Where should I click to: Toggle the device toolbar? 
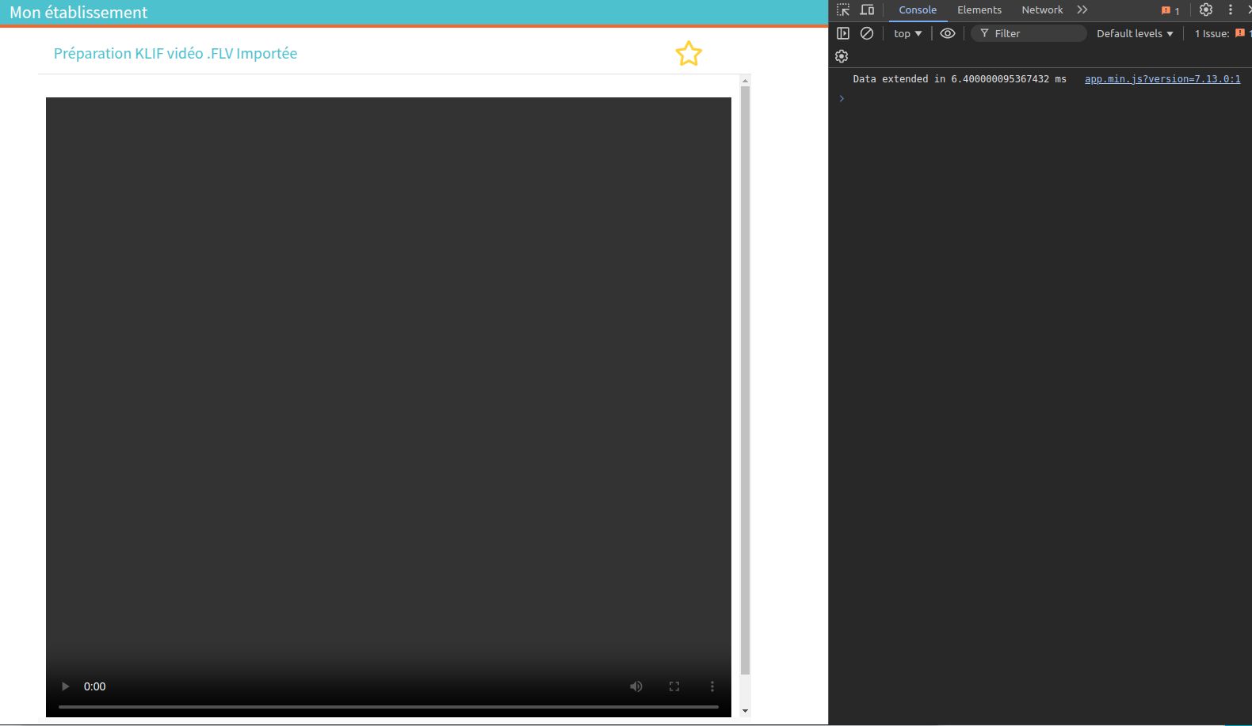pos(867,10)
